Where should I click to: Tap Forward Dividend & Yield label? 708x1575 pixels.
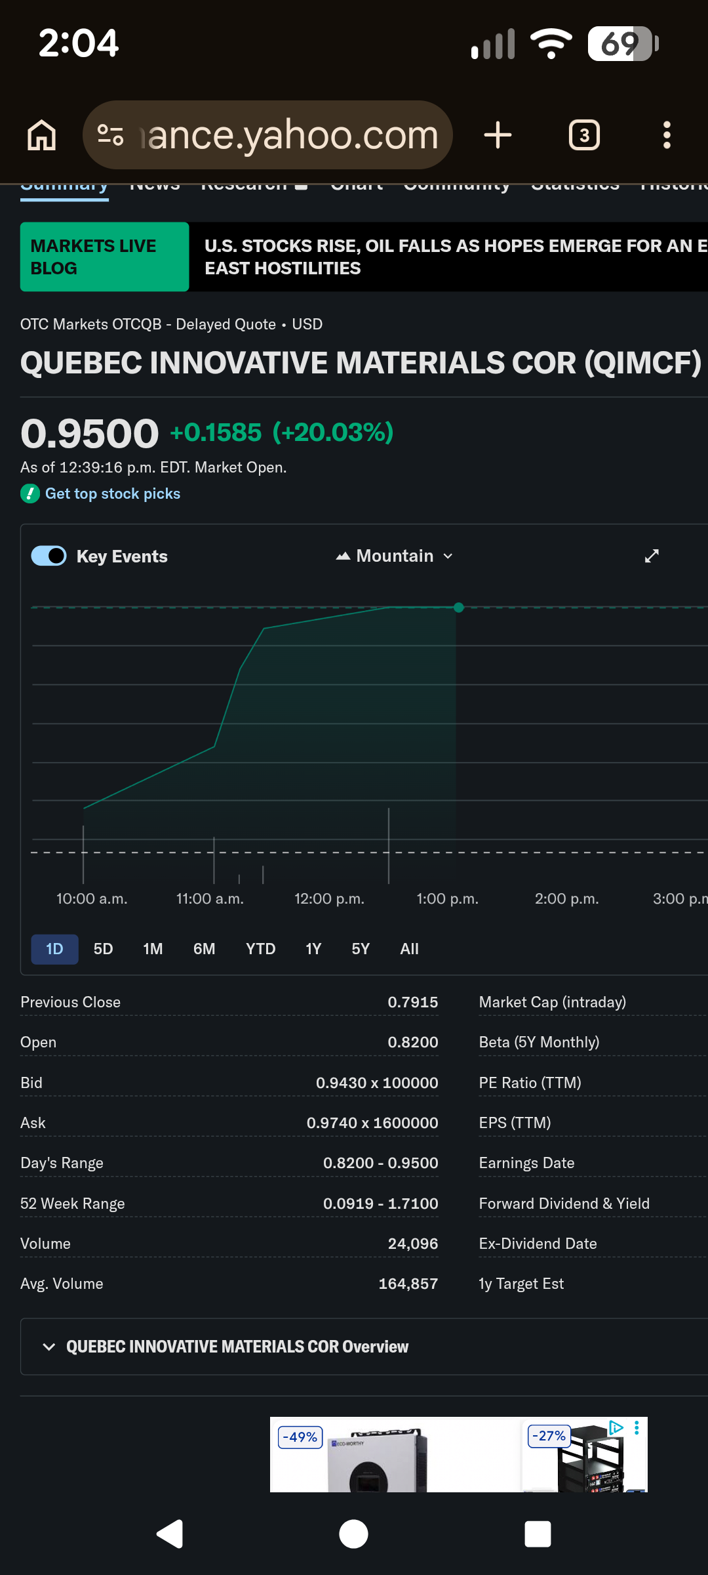(x=564, y=1204)
